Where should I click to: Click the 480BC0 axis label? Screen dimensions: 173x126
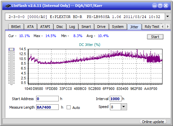[80, 89]
